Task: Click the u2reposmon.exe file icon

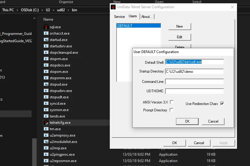Action: 46,161
